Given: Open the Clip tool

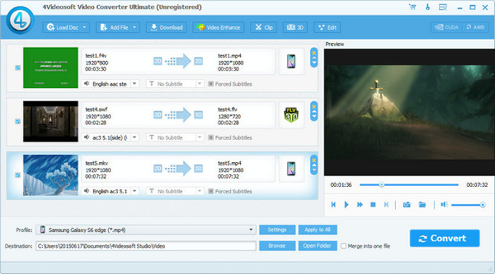Looking at the screenshot, I should pyautogui.click(x=264, y=28).
